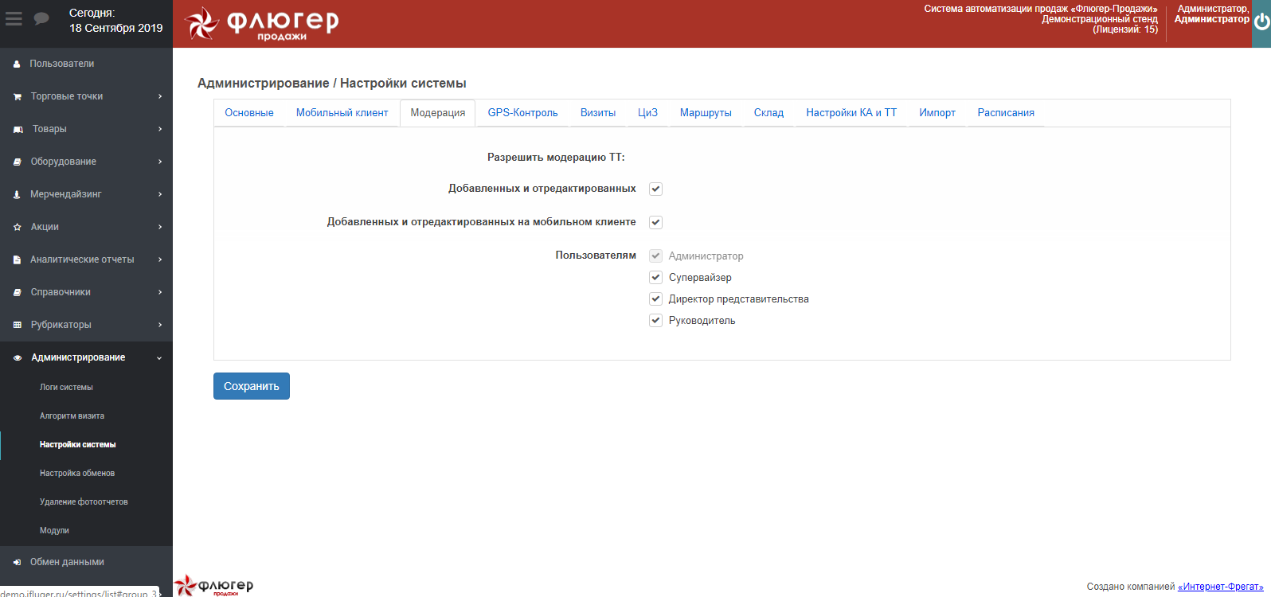The width and height of the screenshot is (1271, 597).
Task: Click the exchange icon beside Обмен данными
Action: (17, 562)
